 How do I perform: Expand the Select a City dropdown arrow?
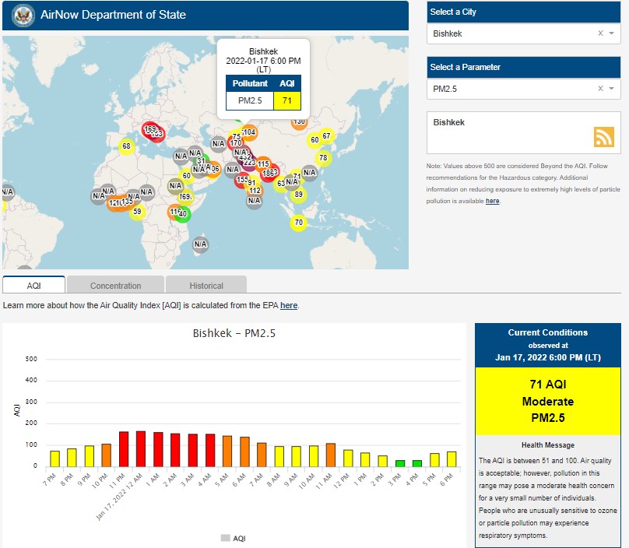[612, 33]
